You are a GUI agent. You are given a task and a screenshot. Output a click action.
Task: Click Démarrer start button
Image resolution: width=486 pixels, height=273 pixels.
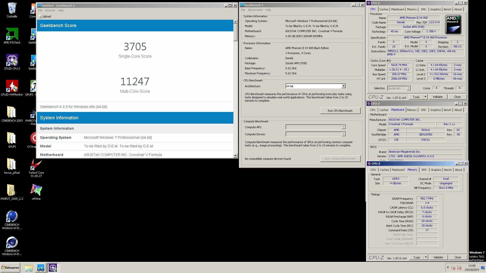[10, 268]
